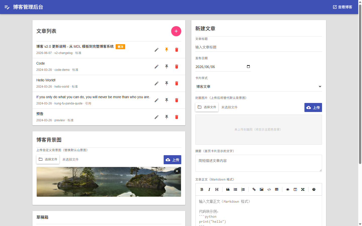
Task: Toggle italic formatting in editor
Action: coord(209,190)
